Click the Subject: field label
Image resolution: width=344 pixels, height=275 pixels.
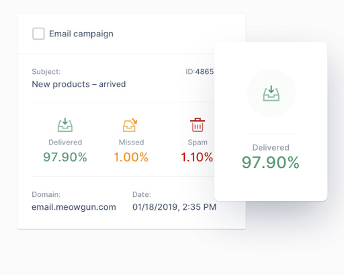point(46,72)
